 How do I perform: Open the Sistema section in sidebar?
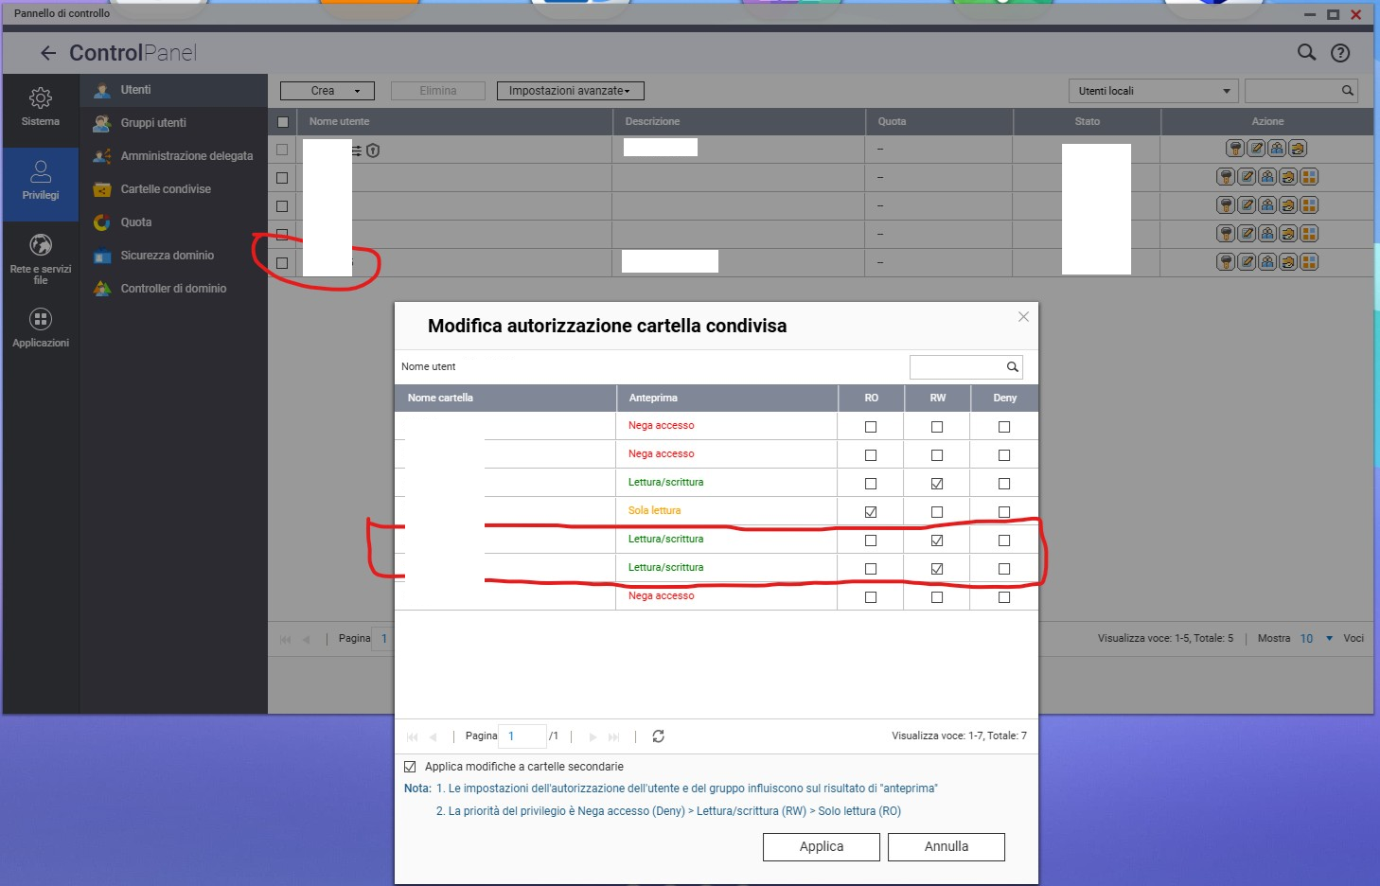(x=41, y=108)
